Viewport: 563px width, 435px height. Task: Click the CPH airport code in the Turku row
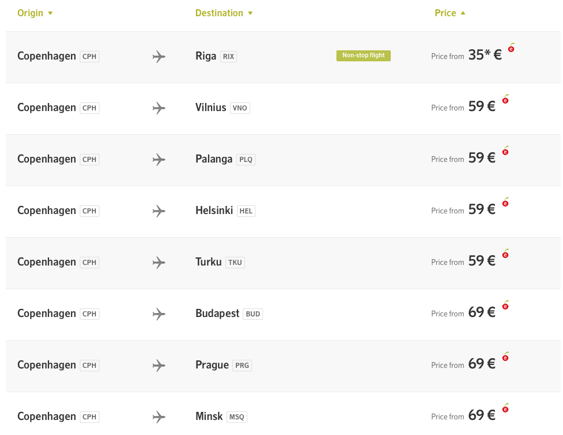(x=90, y=263)
